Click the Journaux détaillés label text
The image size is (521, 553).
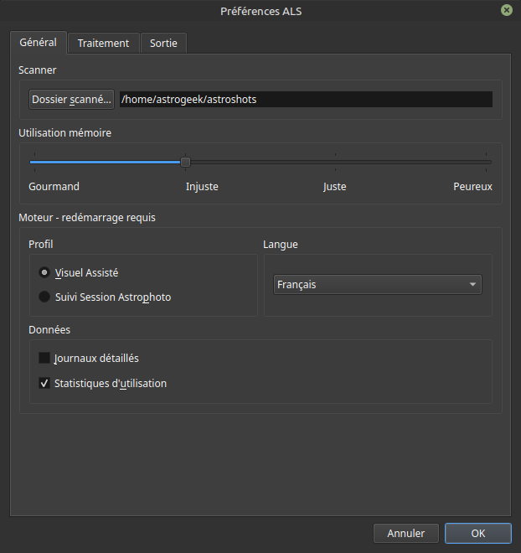[x=96, y=358]
